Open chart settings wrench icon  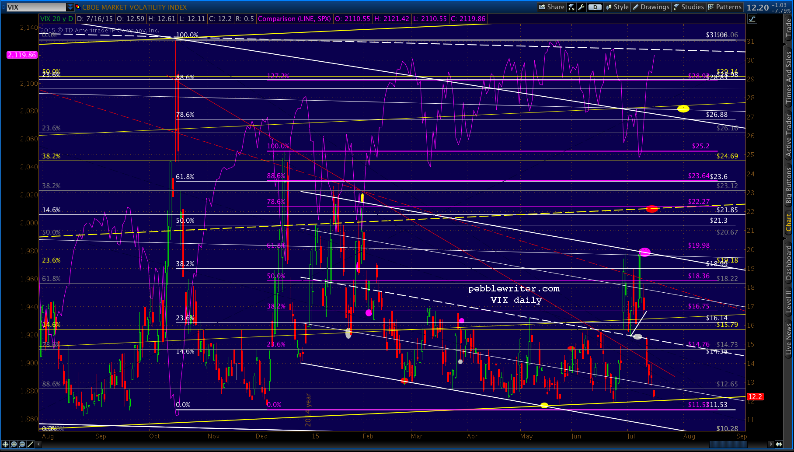tap(581, 7)
